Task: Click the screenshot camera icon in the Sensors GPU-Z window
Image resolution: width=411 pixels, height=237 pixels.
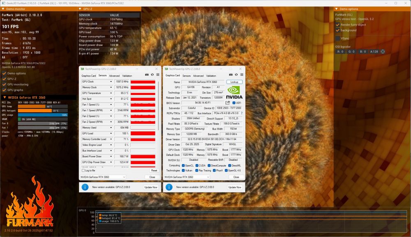Action: [x=147, y=75]
